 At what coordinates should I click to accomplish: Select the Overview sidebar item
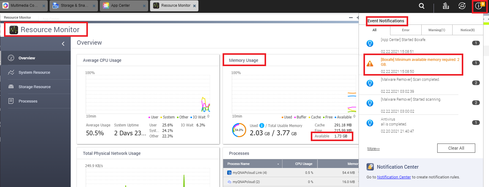point(36,58)
